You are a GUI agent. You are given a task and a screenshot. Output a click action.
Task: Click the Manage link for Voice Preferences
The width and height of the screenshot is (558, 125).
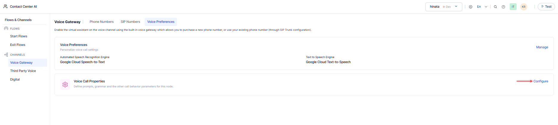coord(542,47)
